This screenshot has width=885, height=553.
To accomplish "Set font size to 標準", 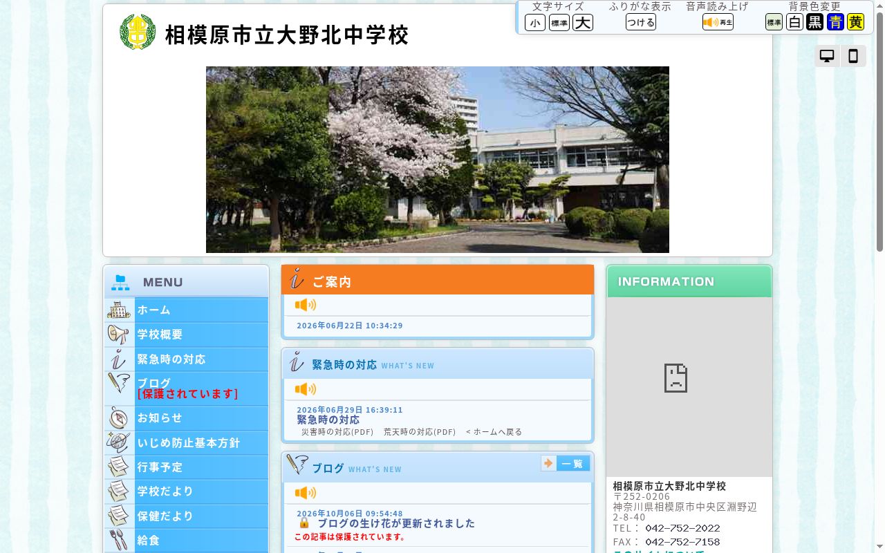I will [559, 23].
